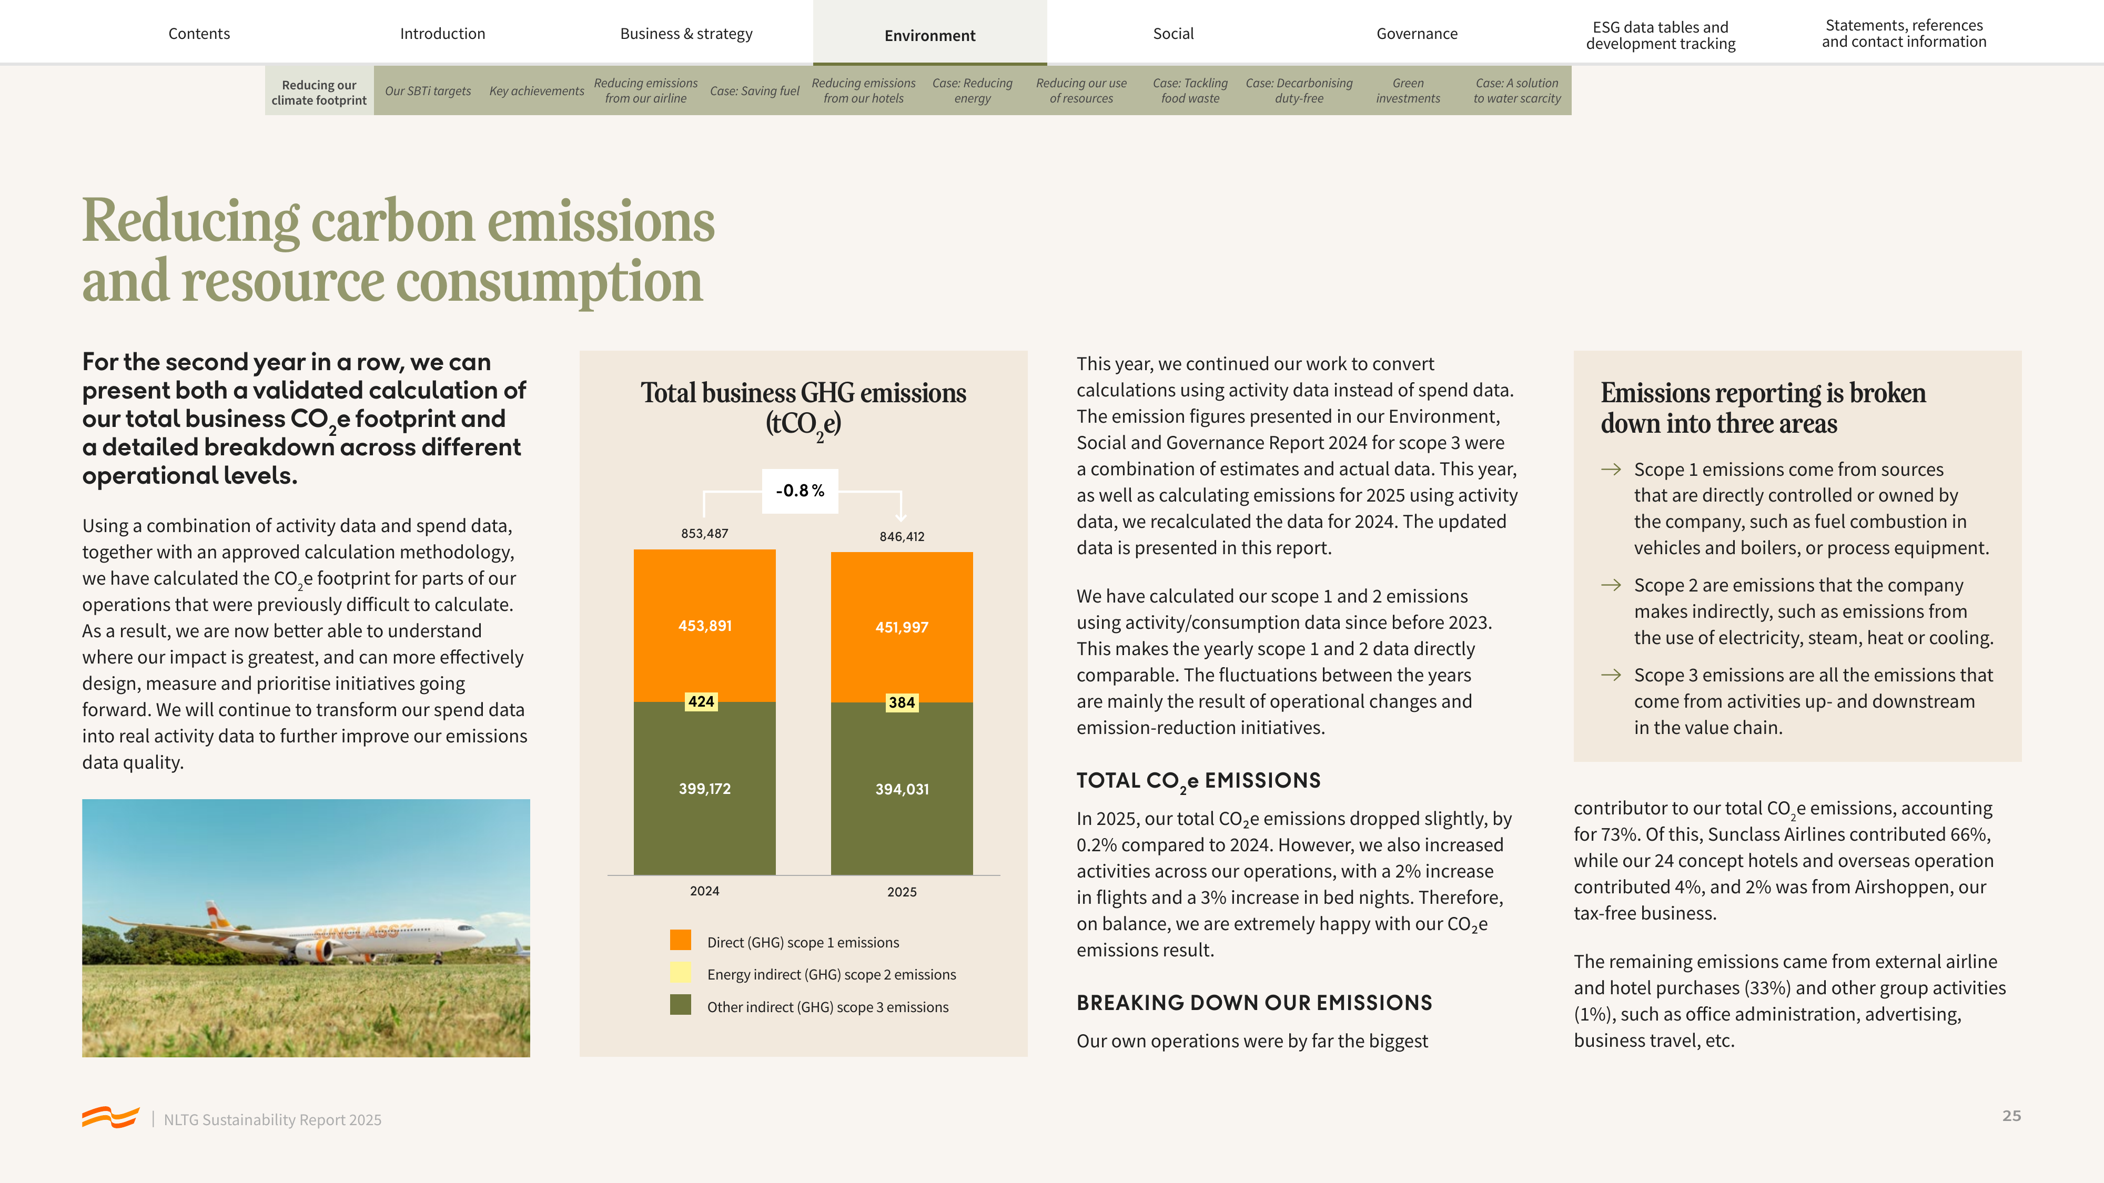The image size is (2104, 1183).
Task: Click the orange NLTG logo in footer
Action: point(110,1117)
